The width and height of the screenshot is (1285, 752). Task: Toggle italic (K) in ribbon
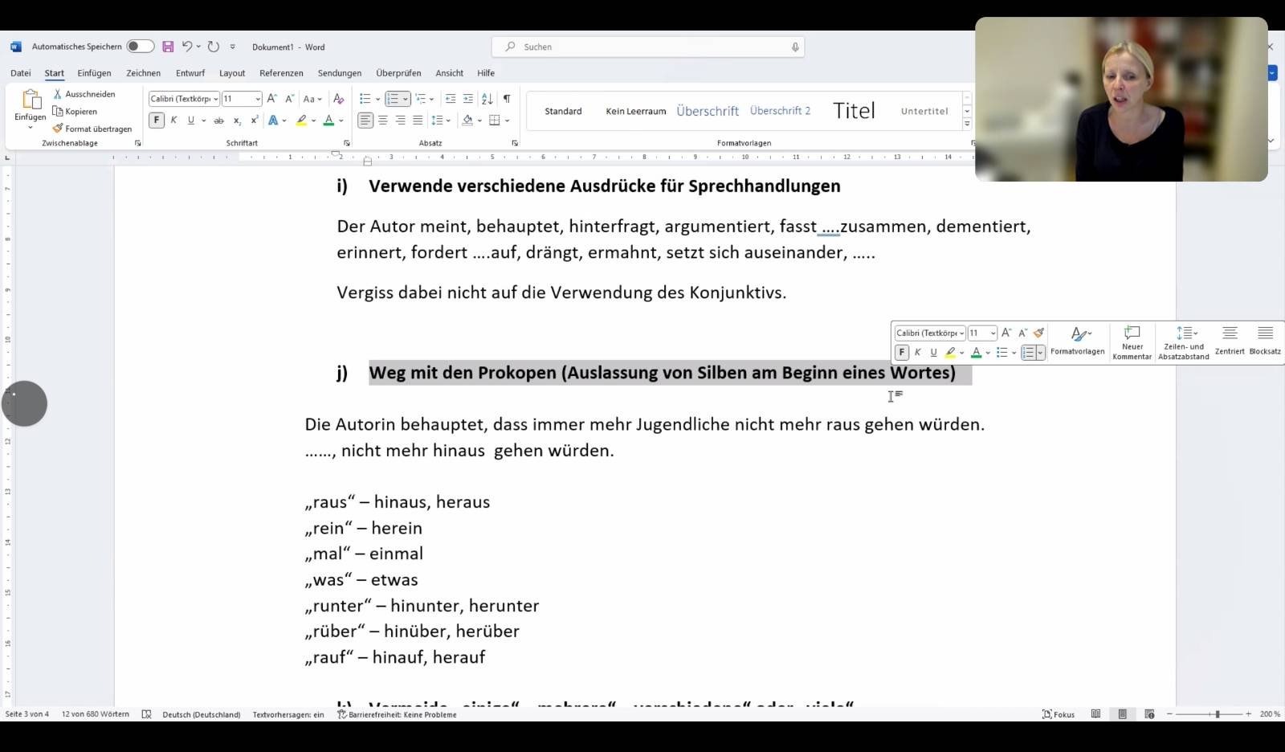click(x=173, y=121)
